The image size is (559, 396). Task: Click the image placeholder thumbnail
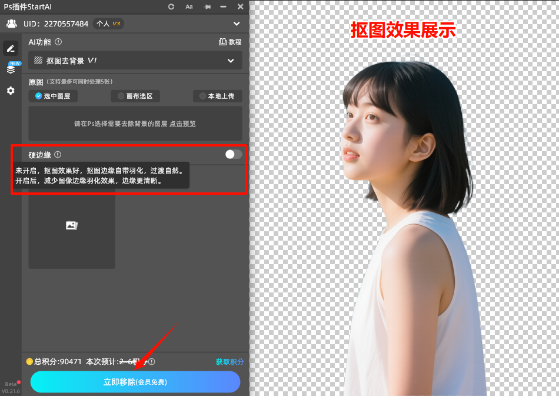tap(71, 225)
